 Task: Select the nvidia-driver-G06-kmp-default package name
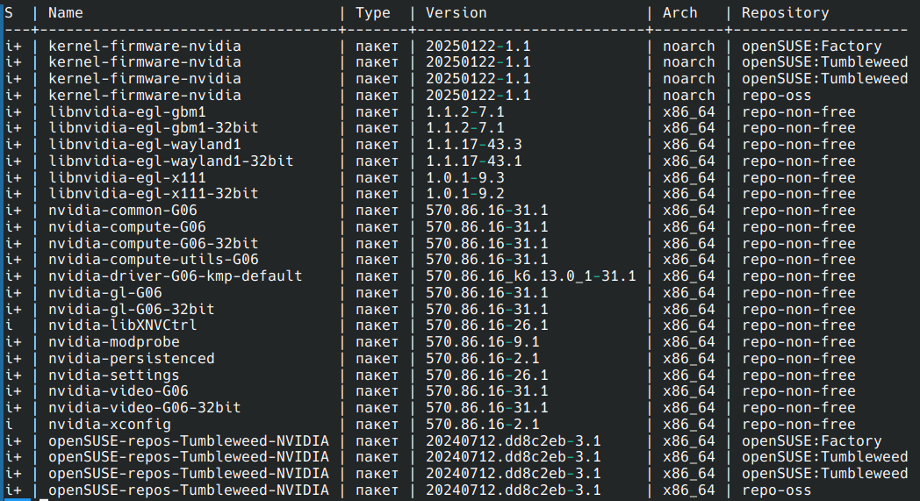(176, 276)
